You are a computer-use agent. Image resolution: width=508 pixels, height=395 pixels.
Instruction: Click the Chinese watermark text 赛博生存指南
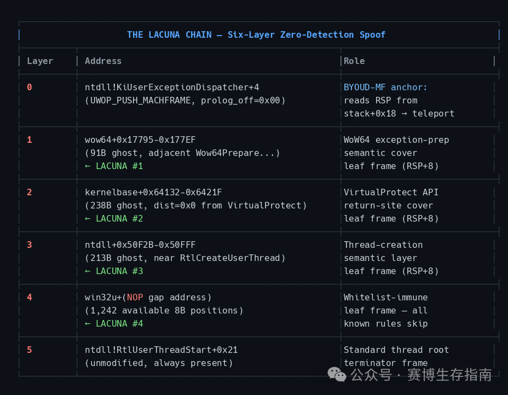click(x=449, y=375)
